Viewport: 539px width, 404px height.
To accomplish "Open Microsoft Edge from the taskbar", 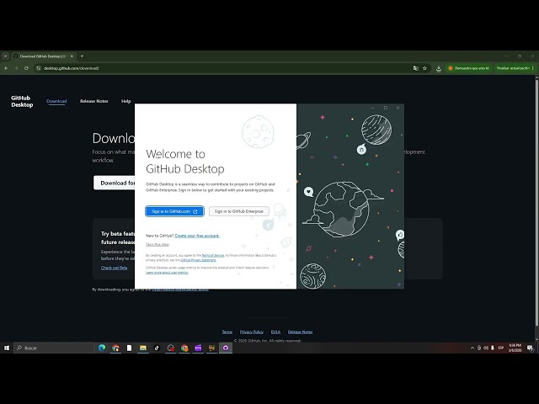I will pos(102,348).
